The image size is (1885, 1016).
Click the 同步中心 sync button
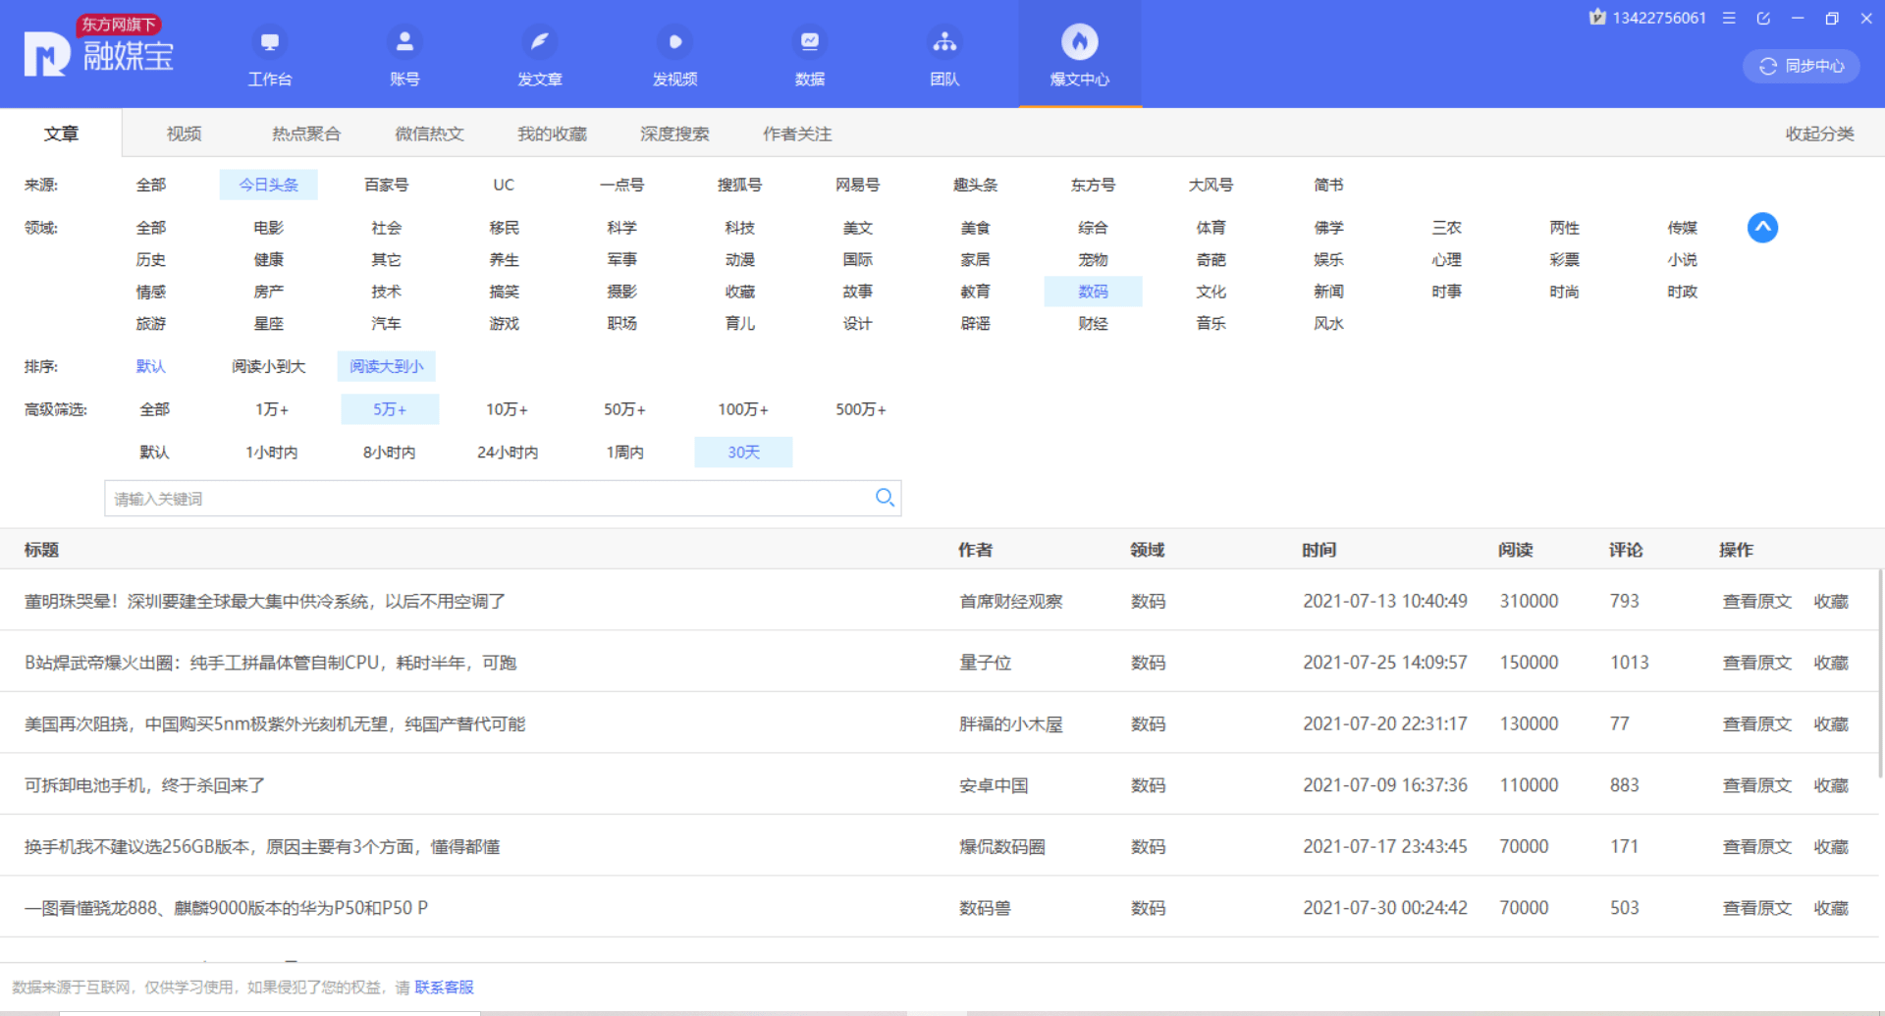pos(1801,66)
